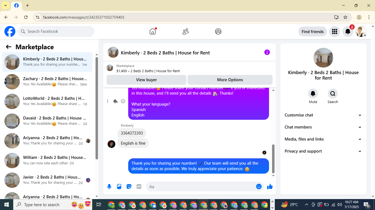Viewport: 375px width, 210px height.
Task: Open Kimberly conversation in the list
Action: coord(47,62)
